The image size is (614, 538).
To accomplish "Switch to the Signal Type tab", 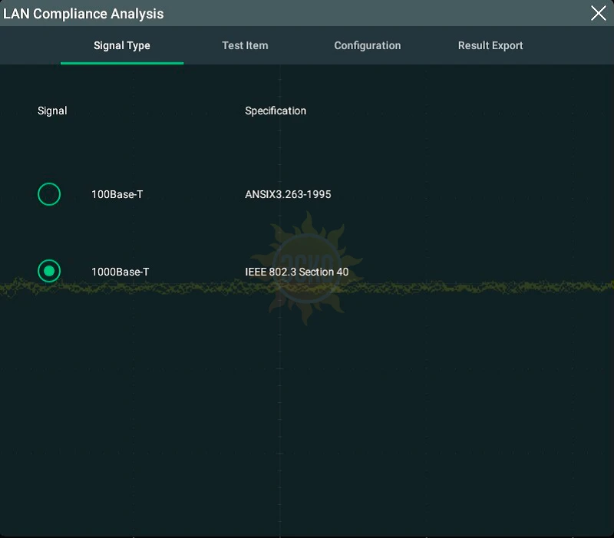I will coord(122,45).
